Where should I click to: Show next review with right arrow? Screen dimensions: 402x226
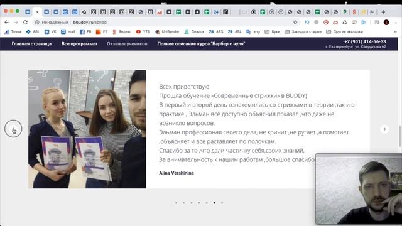pos(384,129)
